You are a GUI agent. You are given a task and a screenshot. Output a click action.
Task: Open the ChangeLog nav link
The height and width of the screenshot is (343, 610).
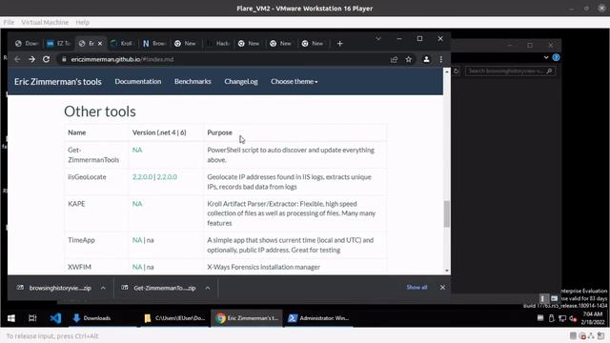point(241,81)
